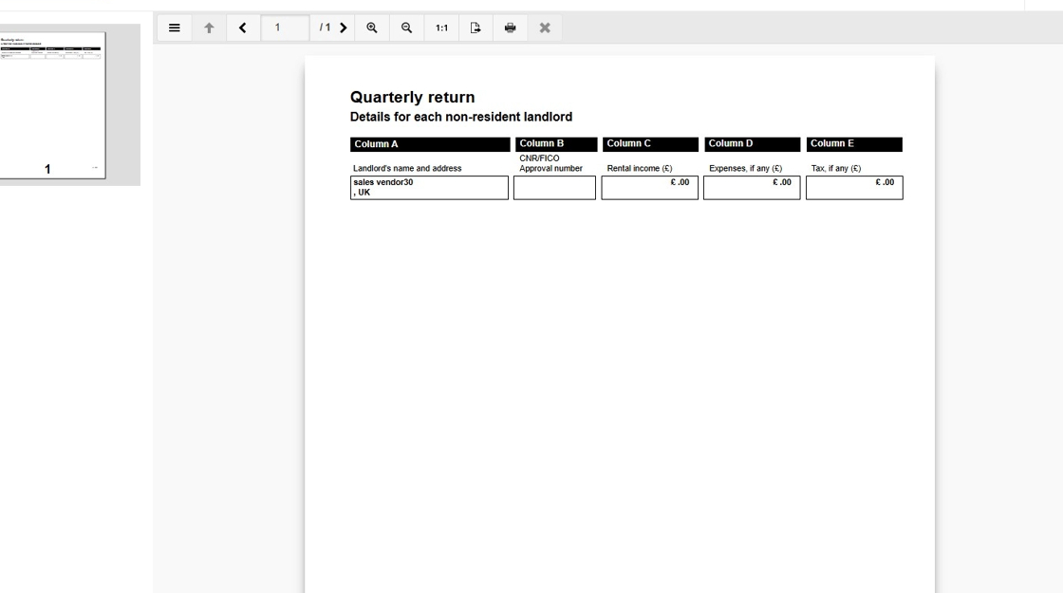This screenshot has height=593, width=1063.
Task: Go to previous page arrow
Action: pos(243,28)
